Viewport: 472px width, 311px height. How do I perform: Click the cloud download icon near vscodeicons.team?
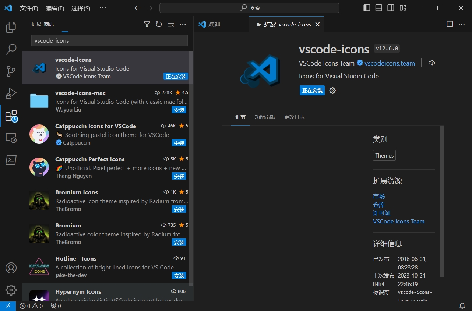(432, 63)
